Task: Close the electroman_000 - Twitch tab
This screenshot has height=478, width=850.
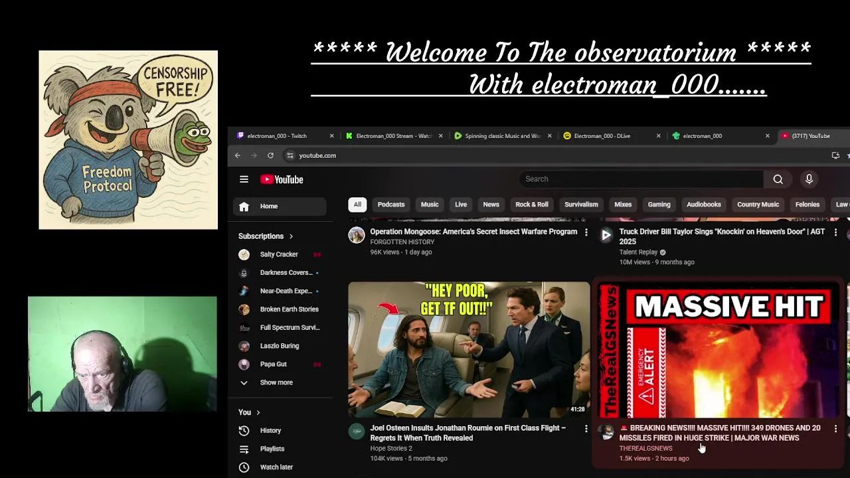Action: click(x=331, y=136)
